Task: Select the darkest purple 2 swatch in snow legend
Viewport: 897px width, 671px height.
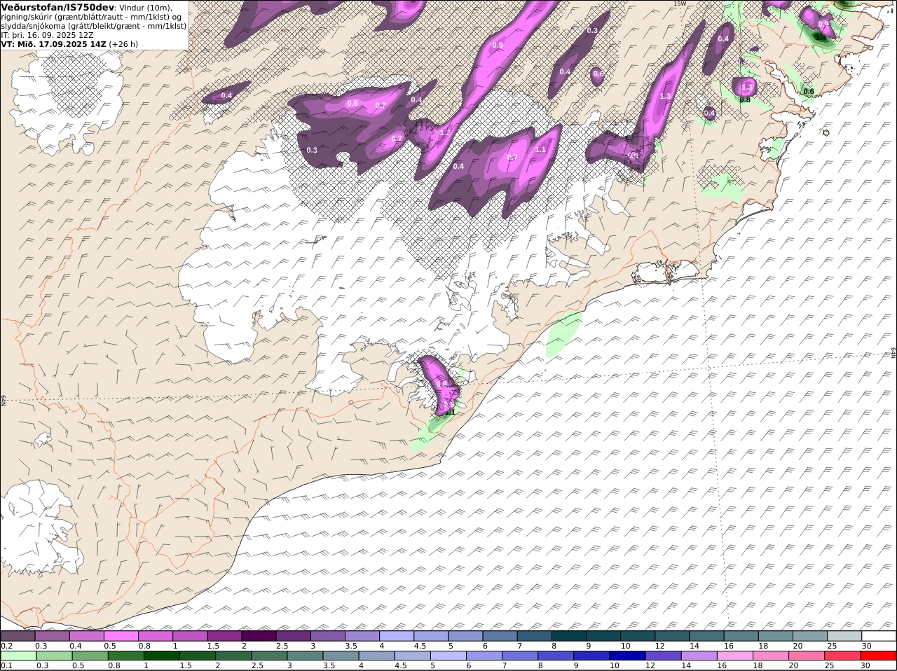Action: 258,635
